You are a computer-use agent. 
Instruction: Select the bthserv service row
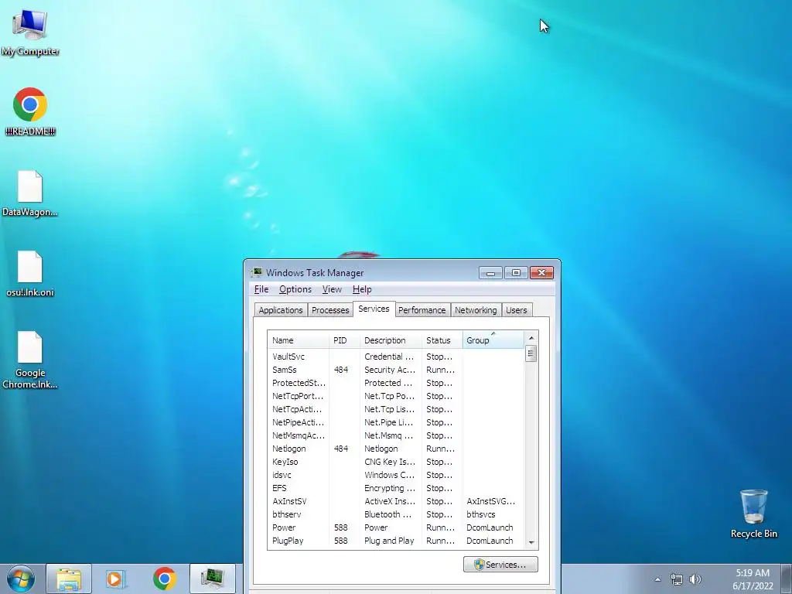396,514
